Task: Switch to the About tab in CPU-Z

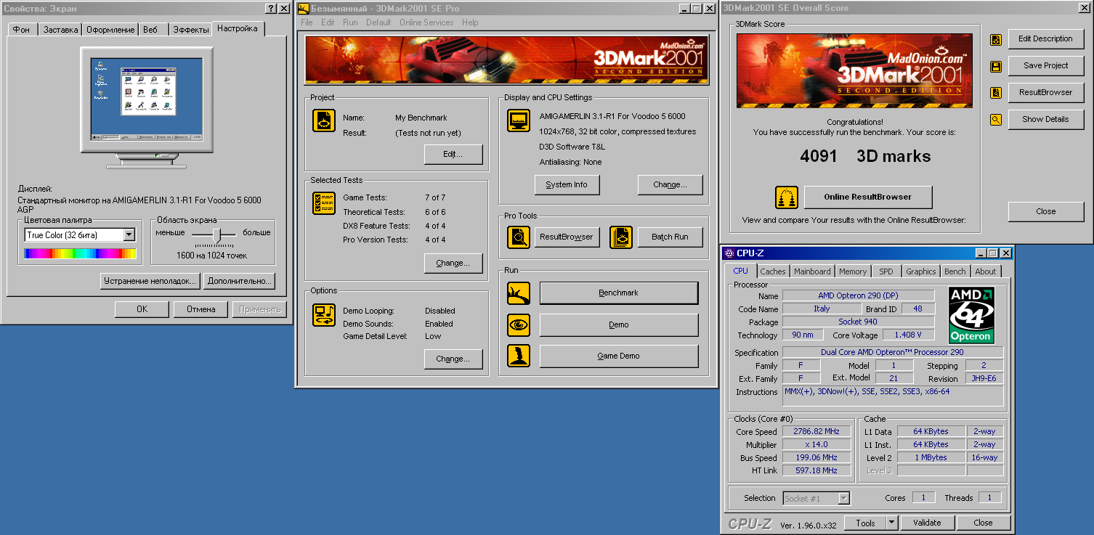Action: coord(986,271)
